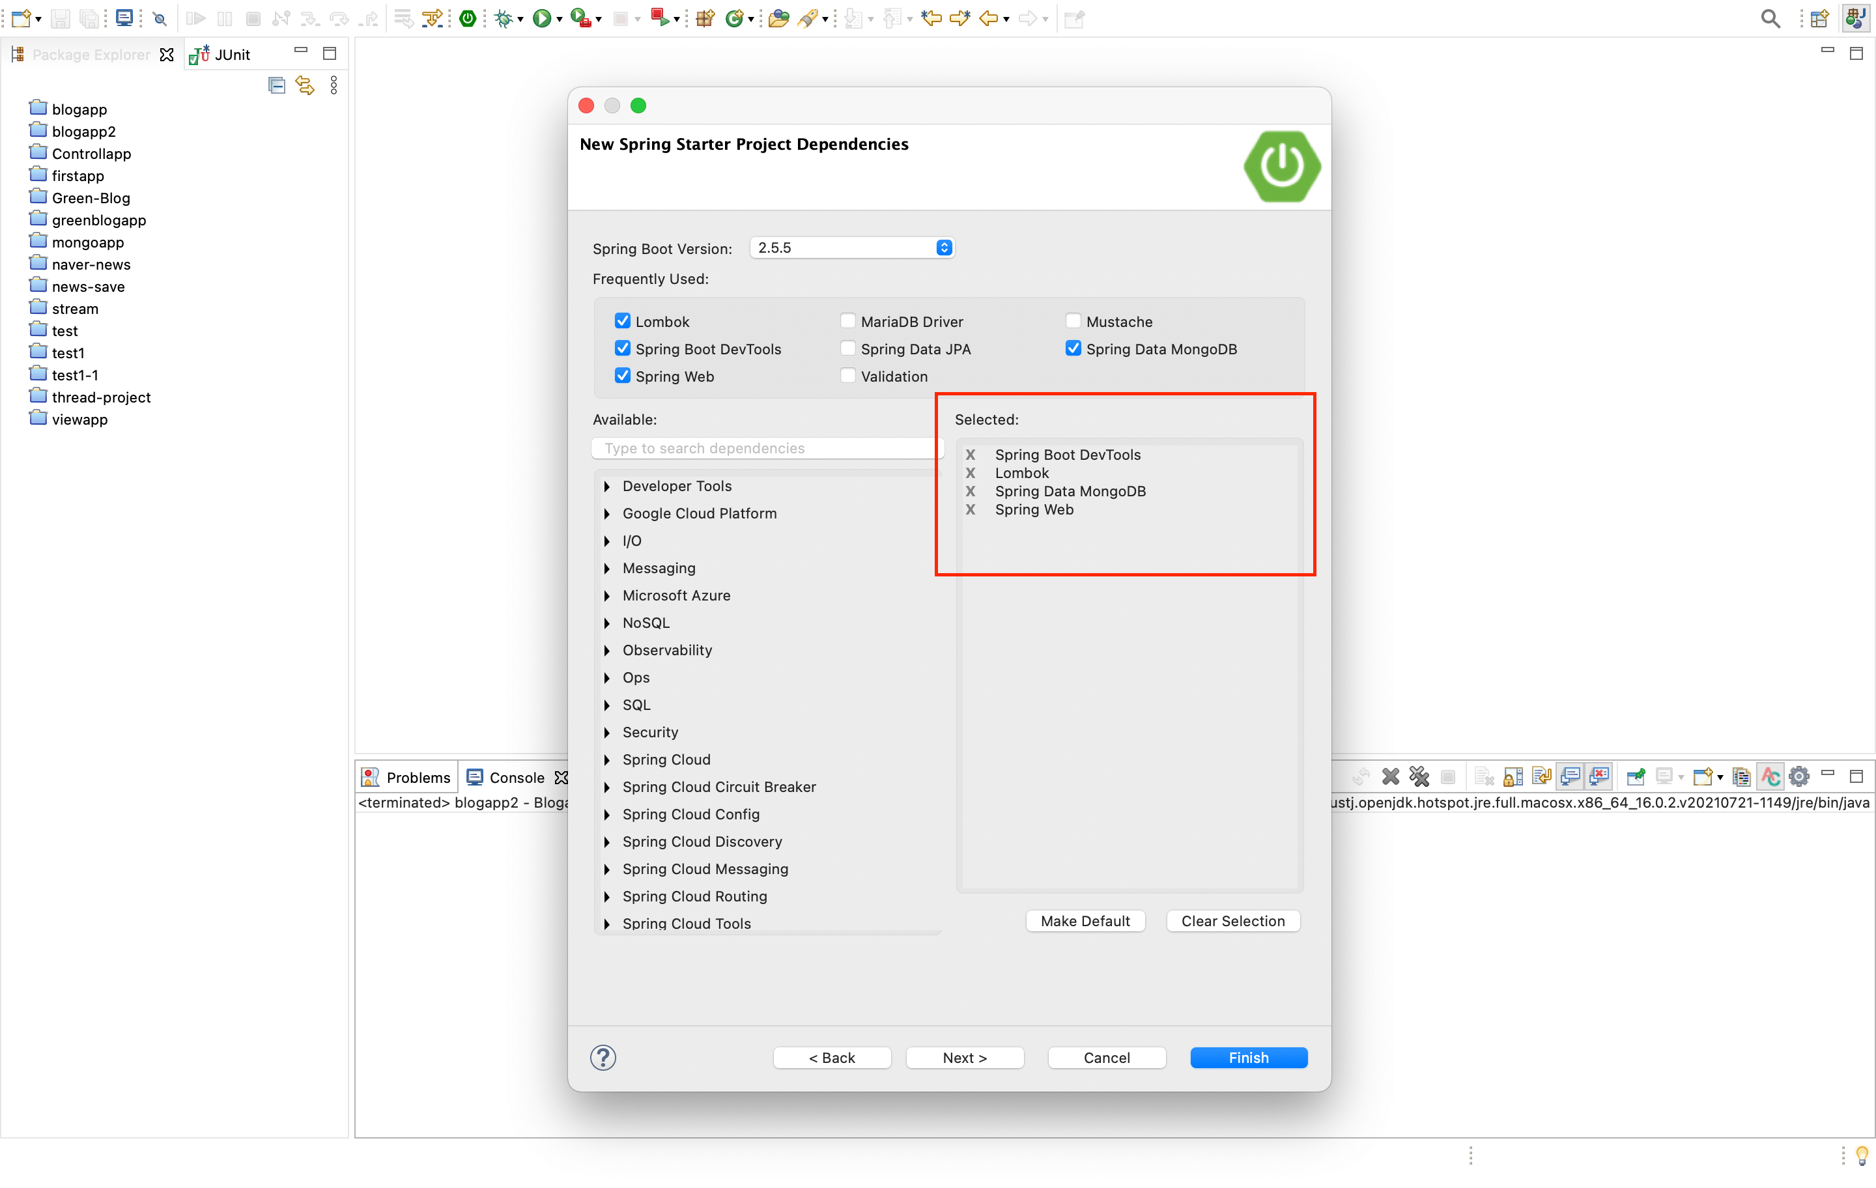Click the Boot Dashboard green power icon
This screenshot has height=1188, width=1876.
click(468, 18)
